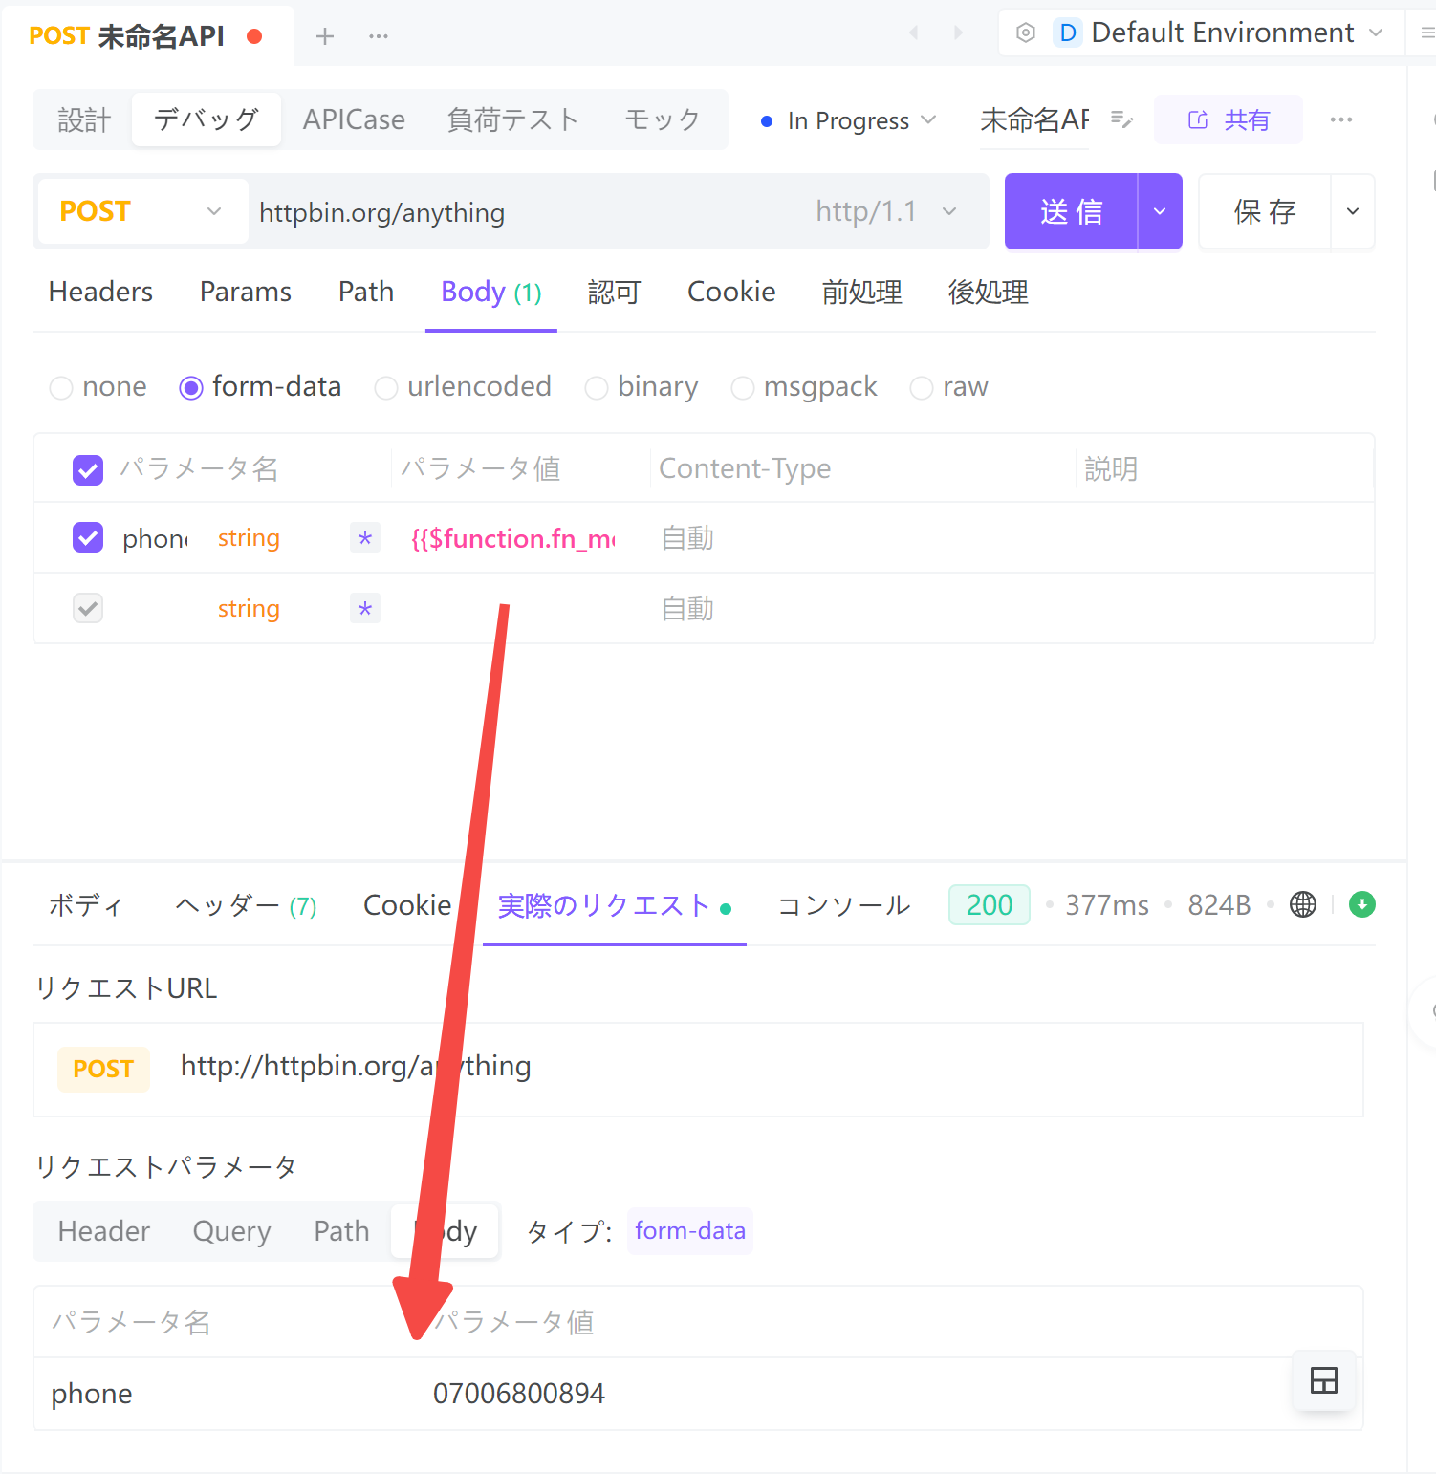Select the urlencoded radio button
Image resolution: width=1436 pixels, height=1474 pixels.
385,387
